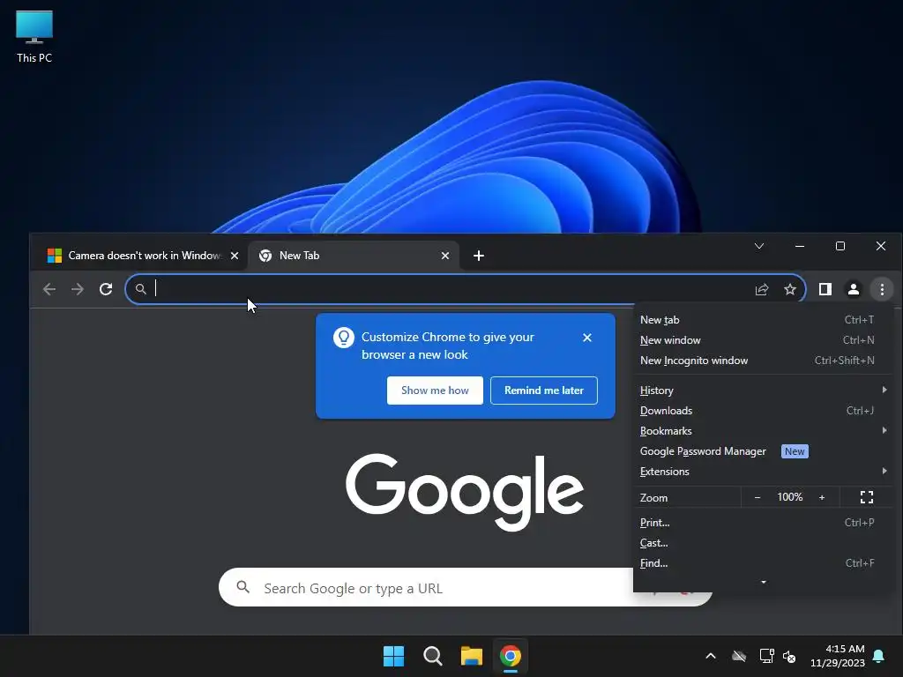Close the Camera doesn't work tab

click(235, 256)
